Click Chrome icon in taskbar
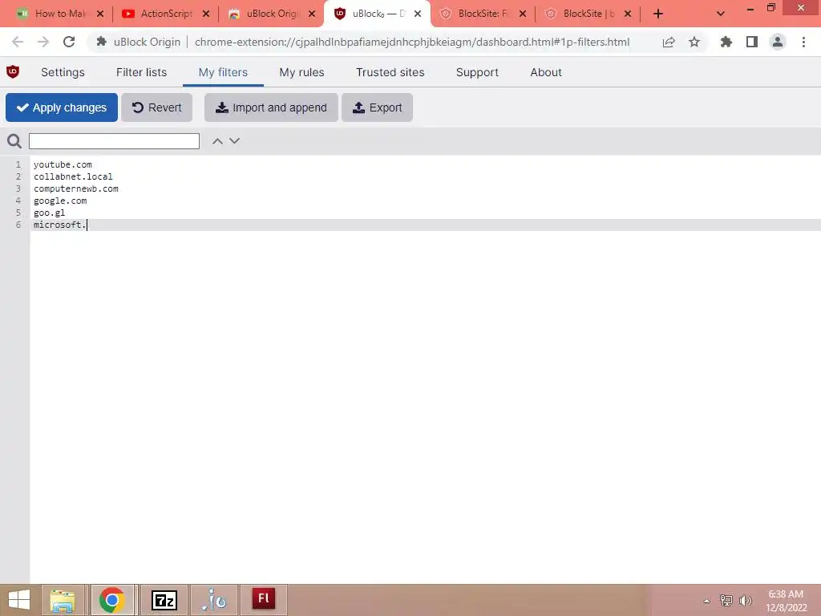 [112, 600]
